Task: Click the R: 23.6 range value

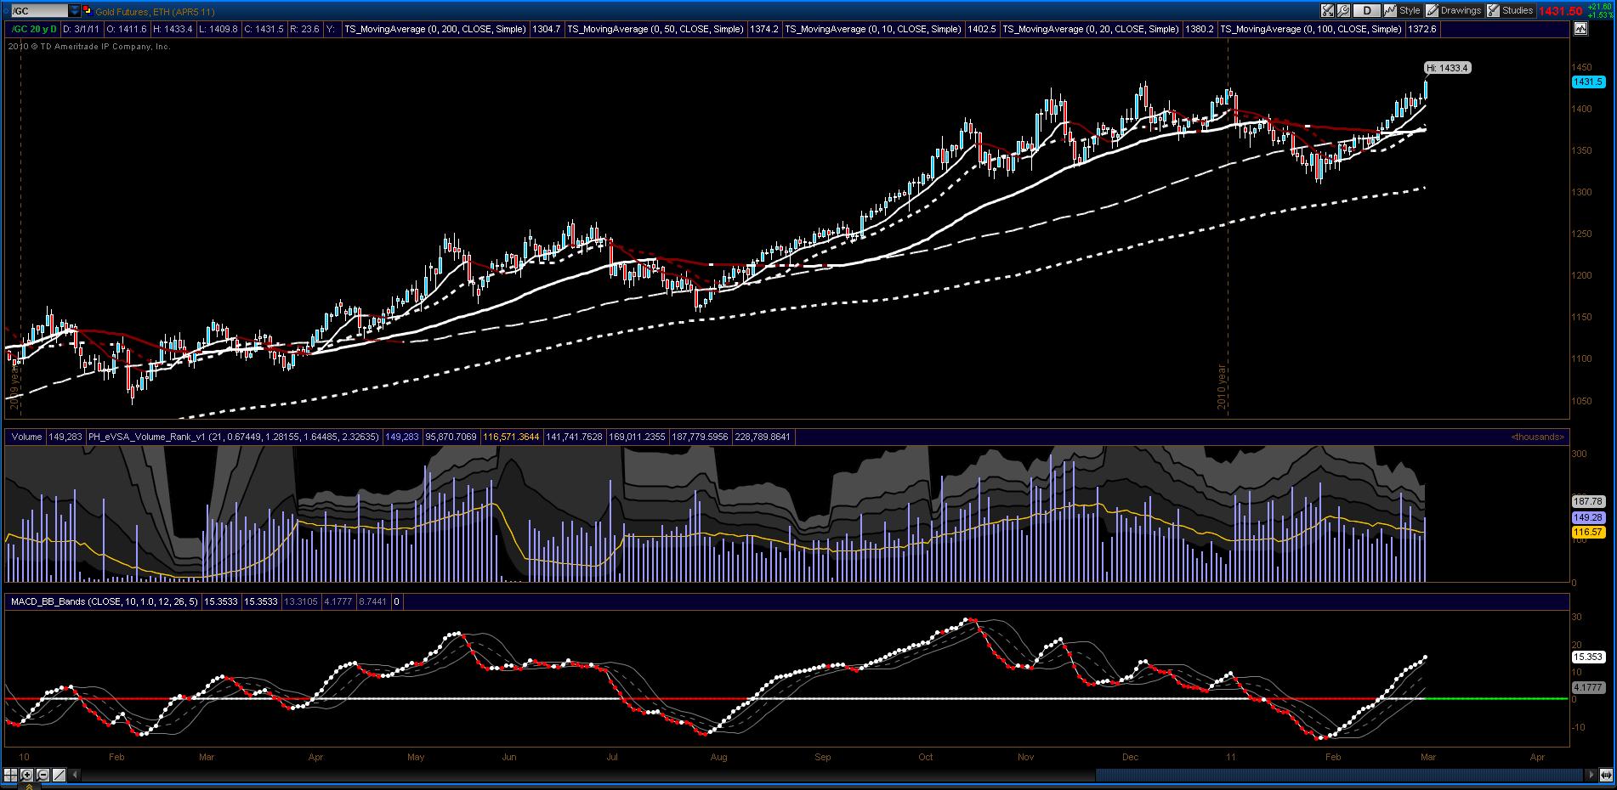Action: (x=305, y=29)
